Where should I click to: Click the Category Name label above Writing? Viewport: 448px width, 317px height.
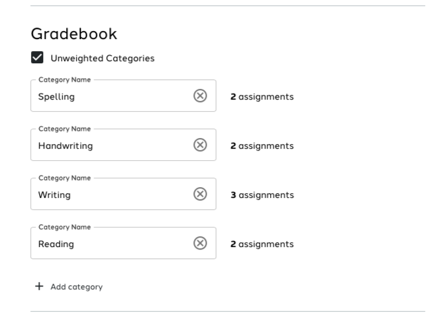(x=65, y=178)
